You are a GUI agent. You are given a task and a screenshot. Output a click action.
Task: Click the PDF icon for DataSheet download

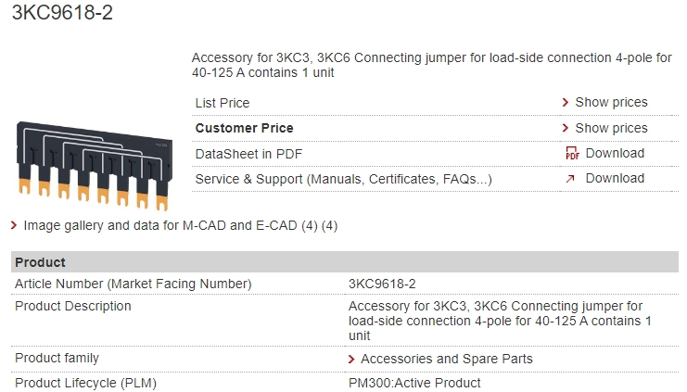click(572, 153)
